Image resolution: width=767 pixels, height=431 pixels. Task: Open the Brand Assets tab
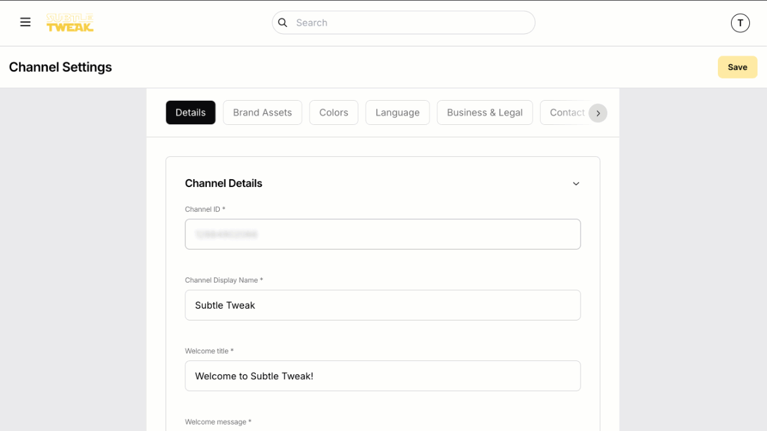pyautogui.click(x=262, y=112)
